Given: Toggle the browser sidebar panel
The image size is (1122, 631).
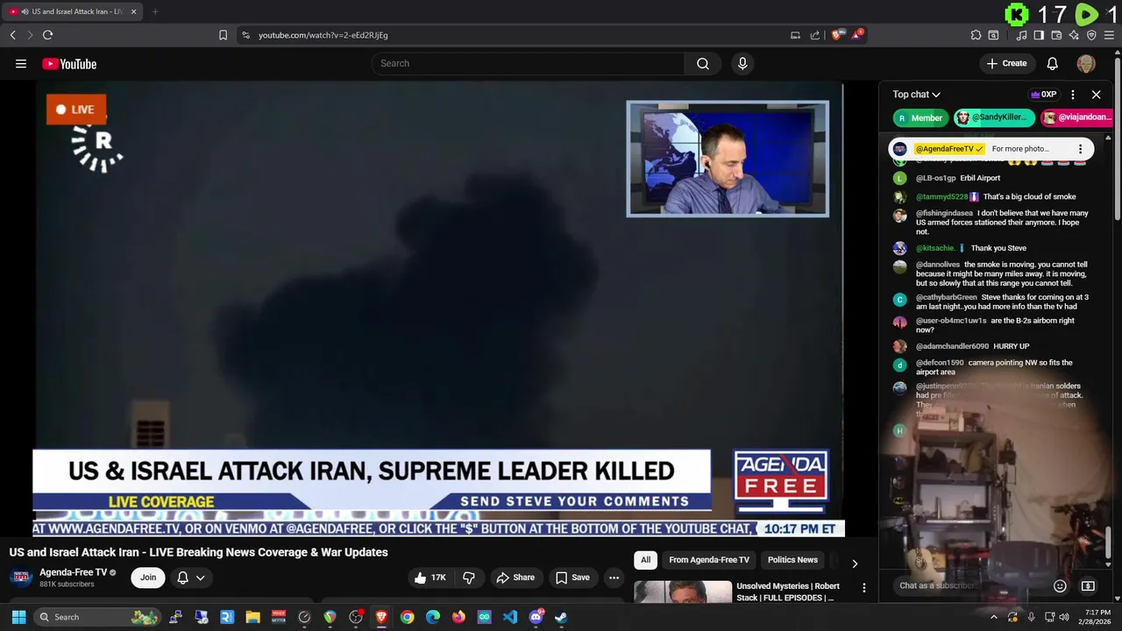Looking at the screenshot, I should (x=1039, y=35).
